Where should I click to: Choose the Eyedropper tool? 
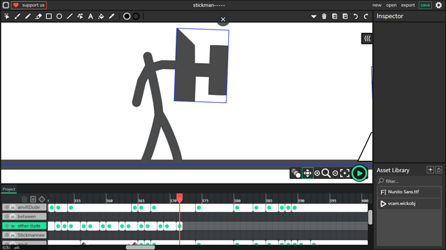[x=111, y=16]
